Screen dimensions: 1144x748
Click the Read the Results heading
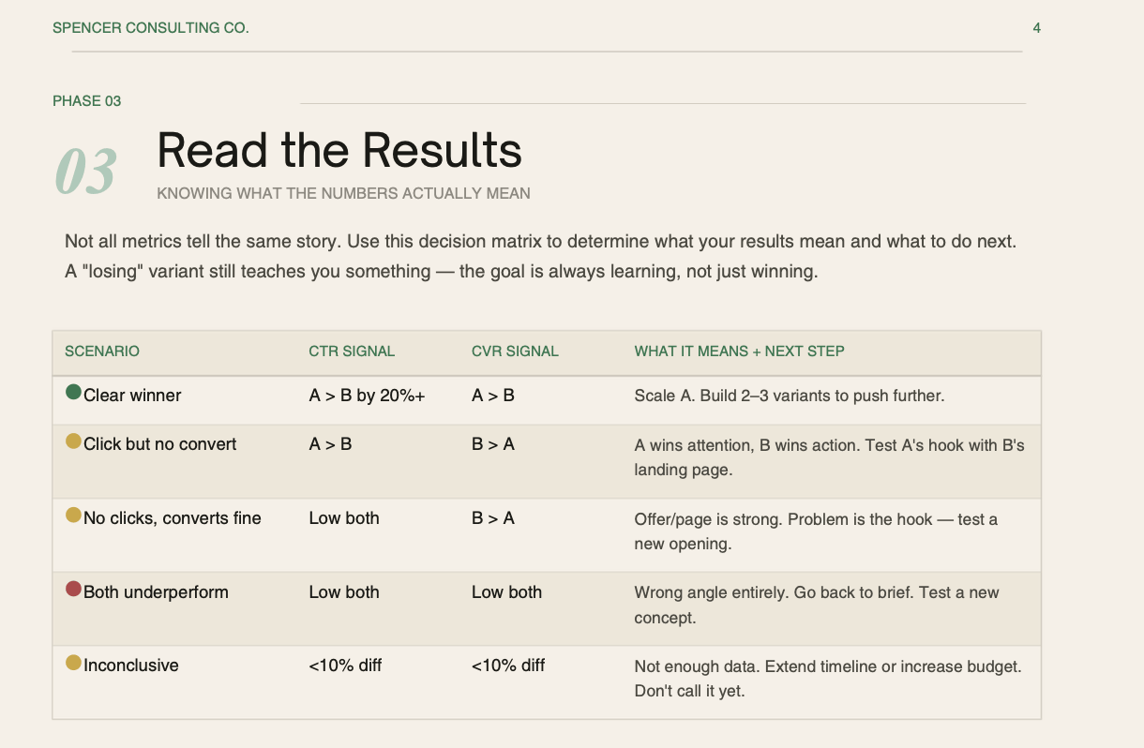[x=339, y=150]
